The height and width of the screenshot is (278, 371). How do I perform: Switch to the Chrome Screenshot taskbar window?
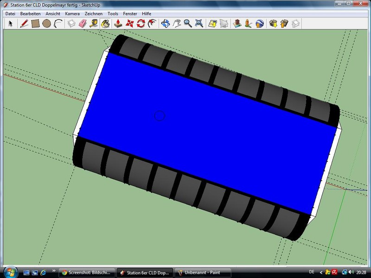click(x=87, y=272)
